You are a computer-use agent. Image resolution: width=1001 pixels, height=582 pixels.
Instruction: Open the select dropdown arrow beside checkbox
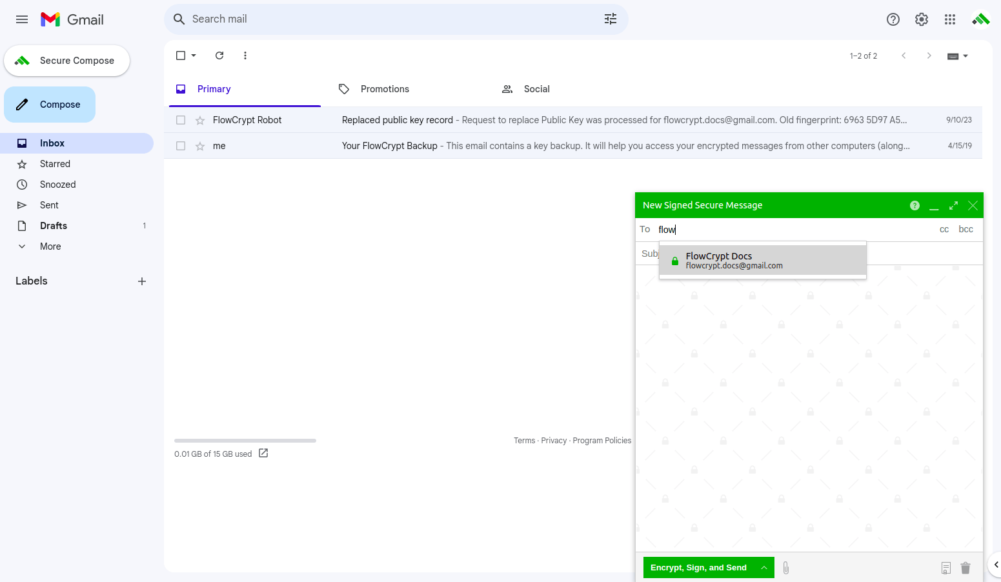194,55
